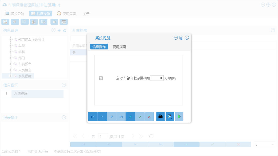Click the green run arrow in the dialog
The image size is (278, 156).
click(x=179, y=116)
